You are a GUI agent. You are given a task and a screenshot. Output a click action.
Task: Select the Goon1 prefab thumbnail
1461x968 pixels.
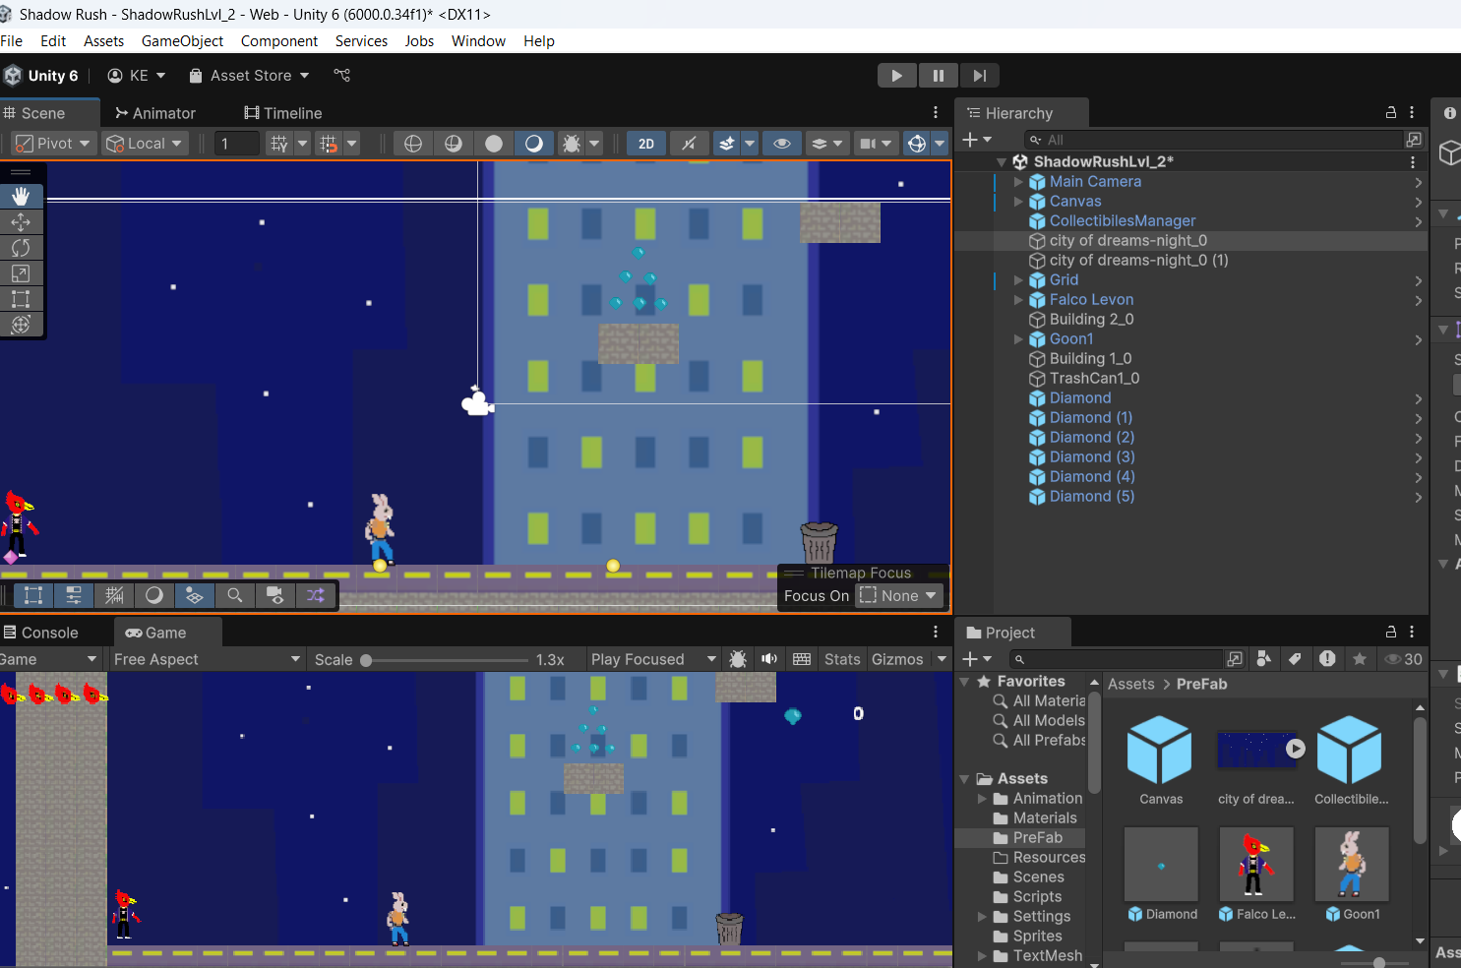pos(1352,864)
